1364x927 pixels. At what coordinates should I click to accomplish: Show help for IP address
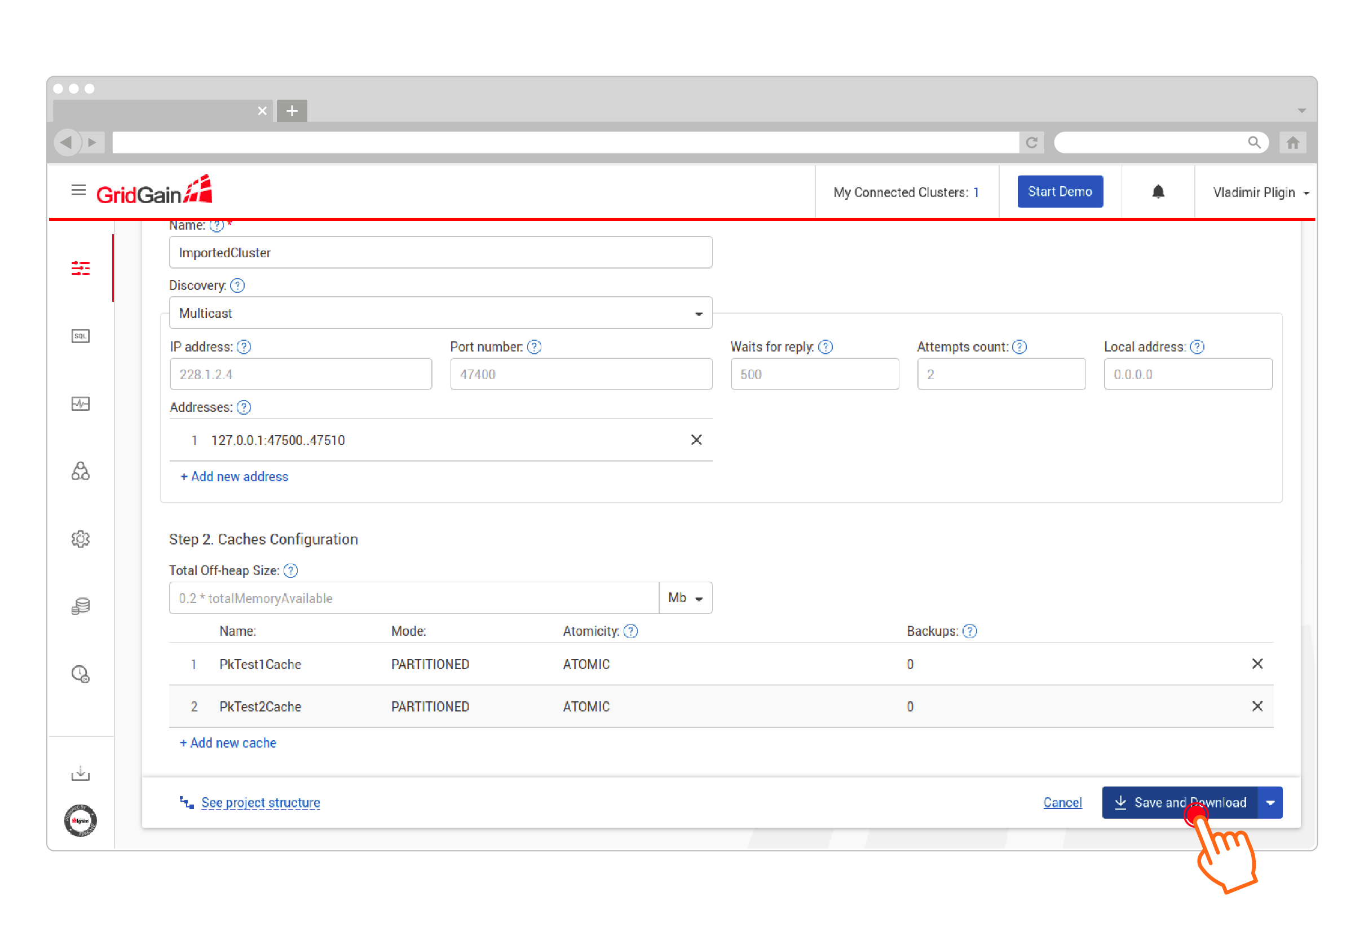tap(244, 347)
